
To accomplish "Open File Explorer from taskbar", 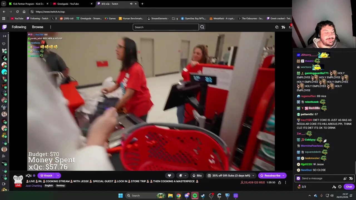I will pyautogui.click(x=170, y=196).
